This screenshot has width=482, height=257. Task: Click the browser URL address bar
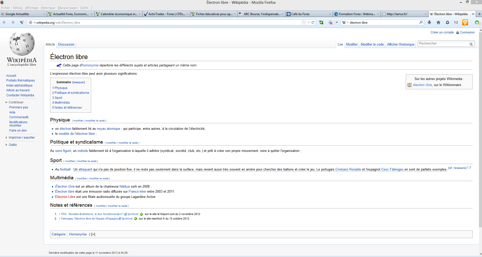click(x=166, y=23)
